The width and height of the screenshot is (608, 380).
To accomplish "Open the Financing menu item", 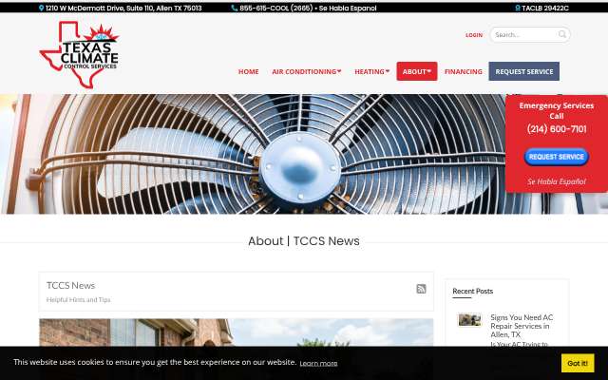I will [x=464, y=72].
